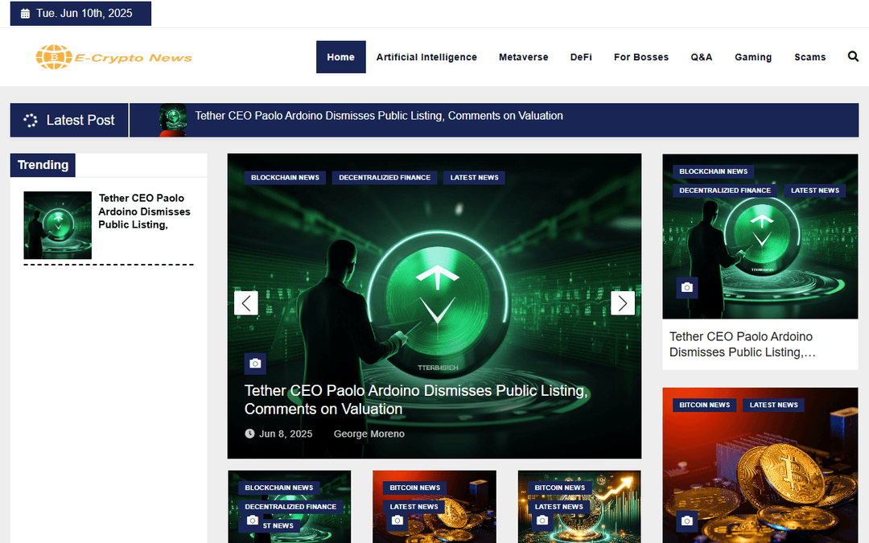Click Decentralized Finance tag on main slider
Image resolution: width=869 pixels, height=543 pixels.
click(385, 178)
